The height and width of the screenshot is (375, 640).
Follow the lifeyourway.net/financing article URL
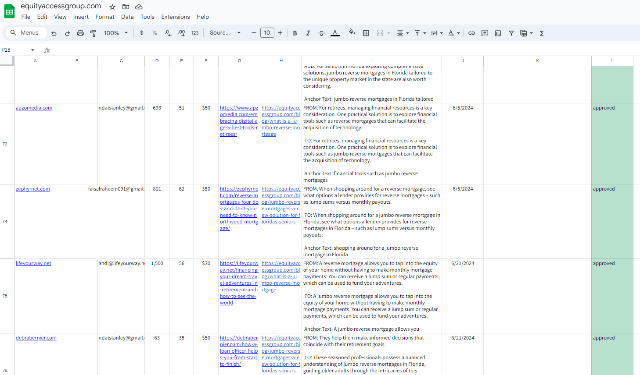[239, 283]
